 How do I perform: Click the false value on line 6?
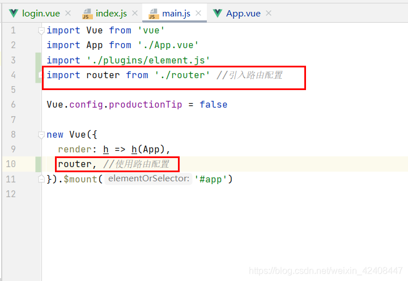(x=214, y=105)
